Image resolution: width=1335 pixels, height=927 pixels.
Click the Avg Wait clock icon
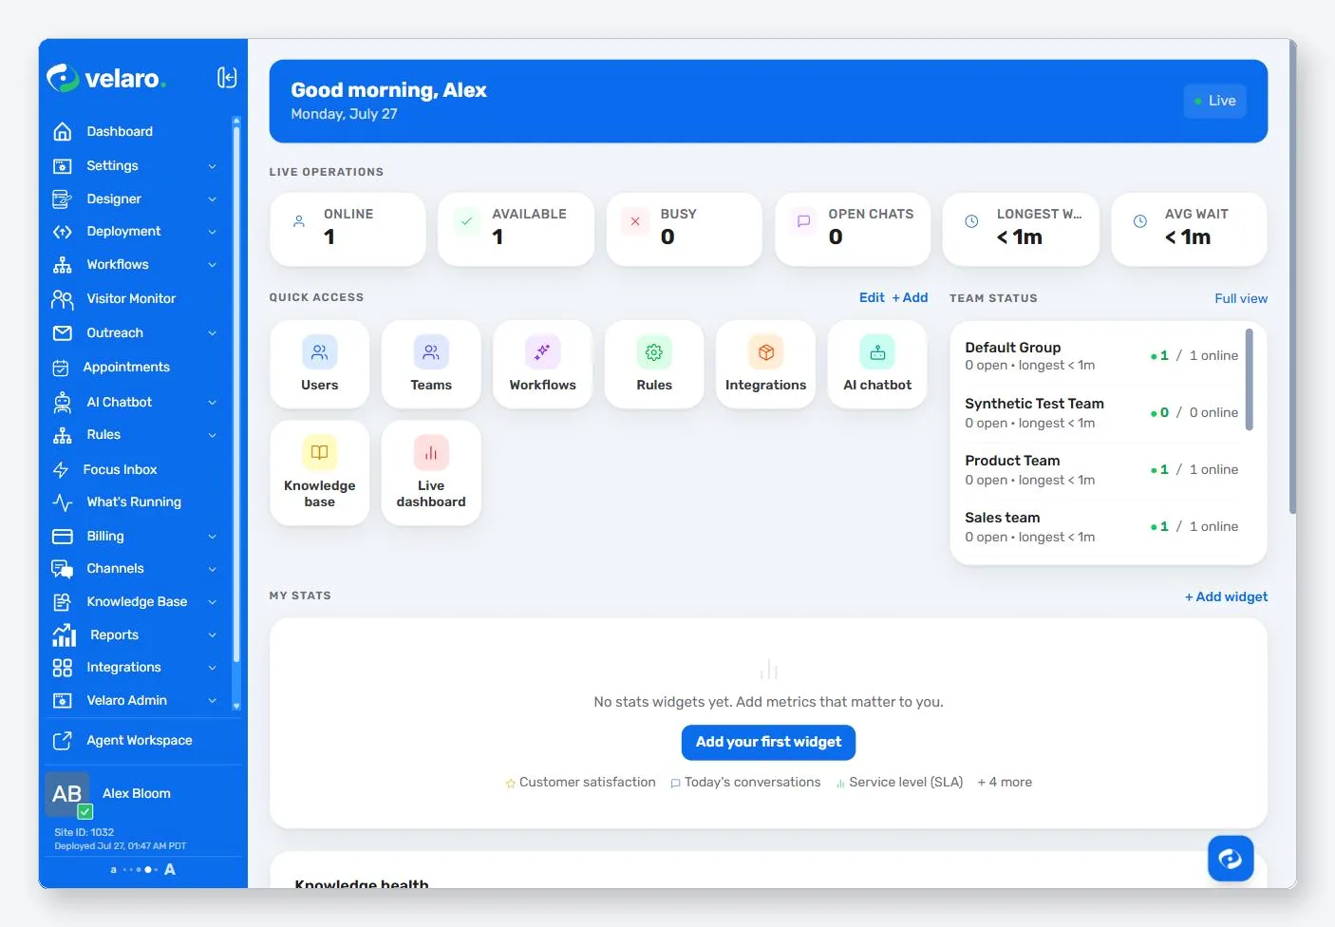1140,221
